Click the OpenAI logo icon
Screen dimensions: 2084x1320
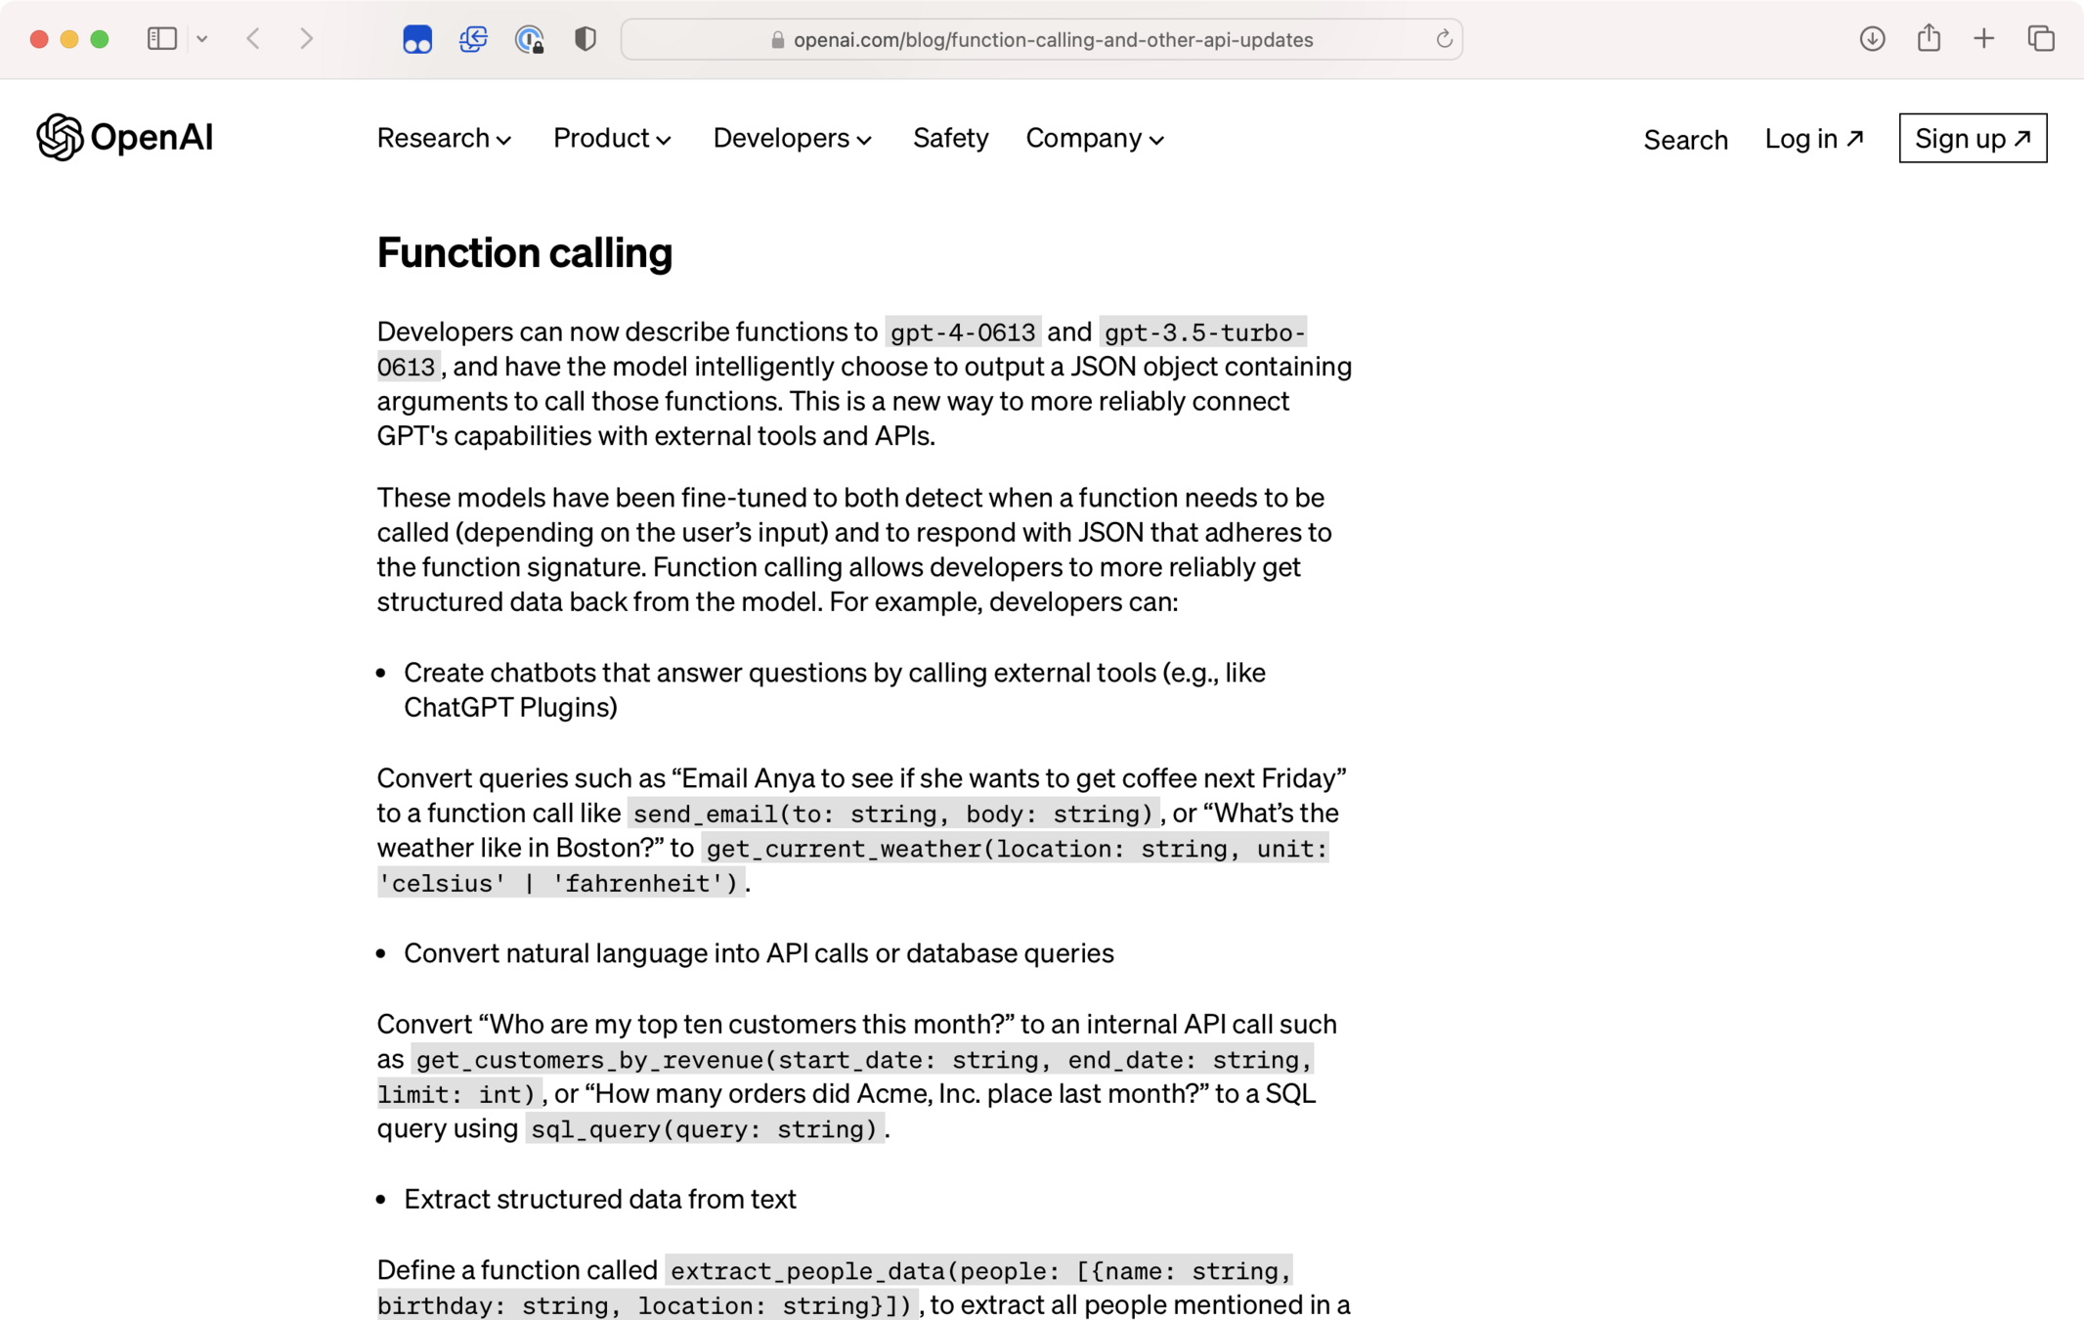click(60, 137)
